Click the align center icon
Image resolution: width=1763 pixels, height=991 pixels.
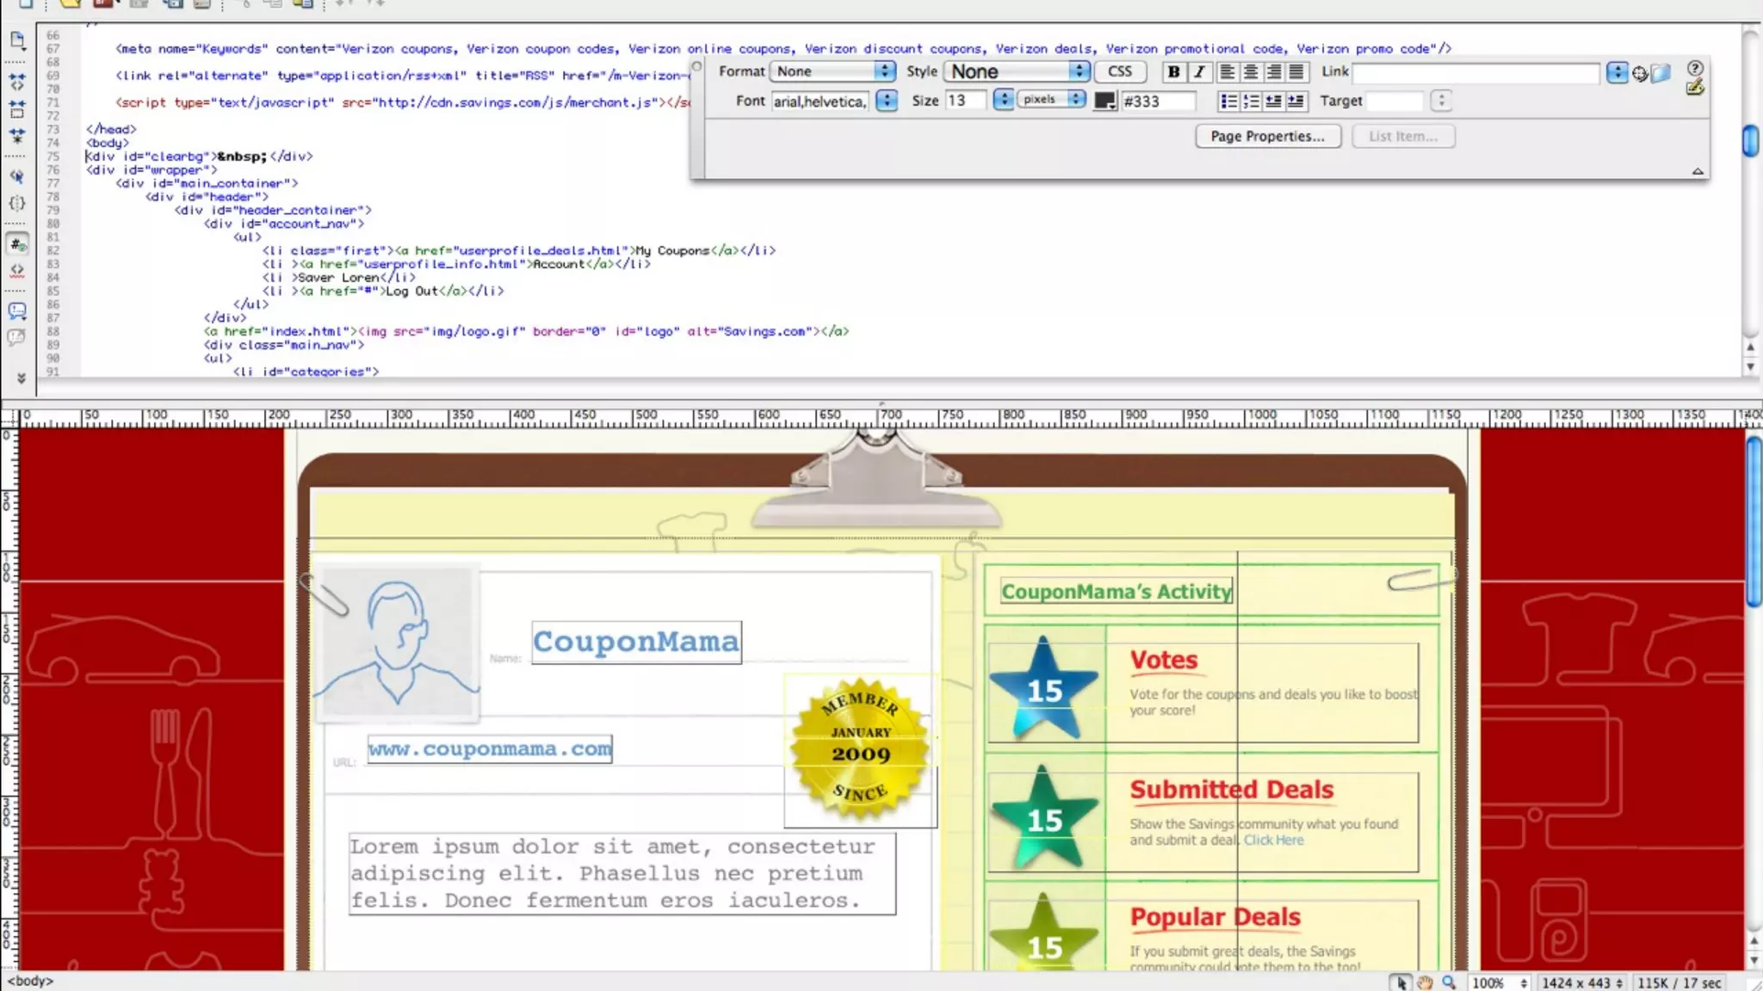coord(1251,72)
